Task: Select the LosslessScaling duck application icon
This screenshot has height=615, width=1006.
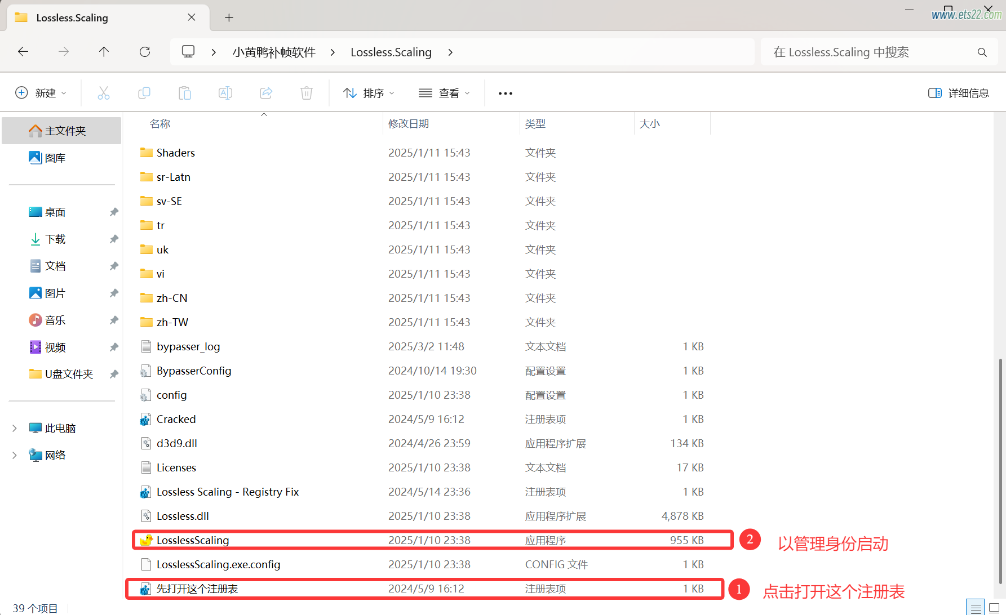Action: coord(146,540)
